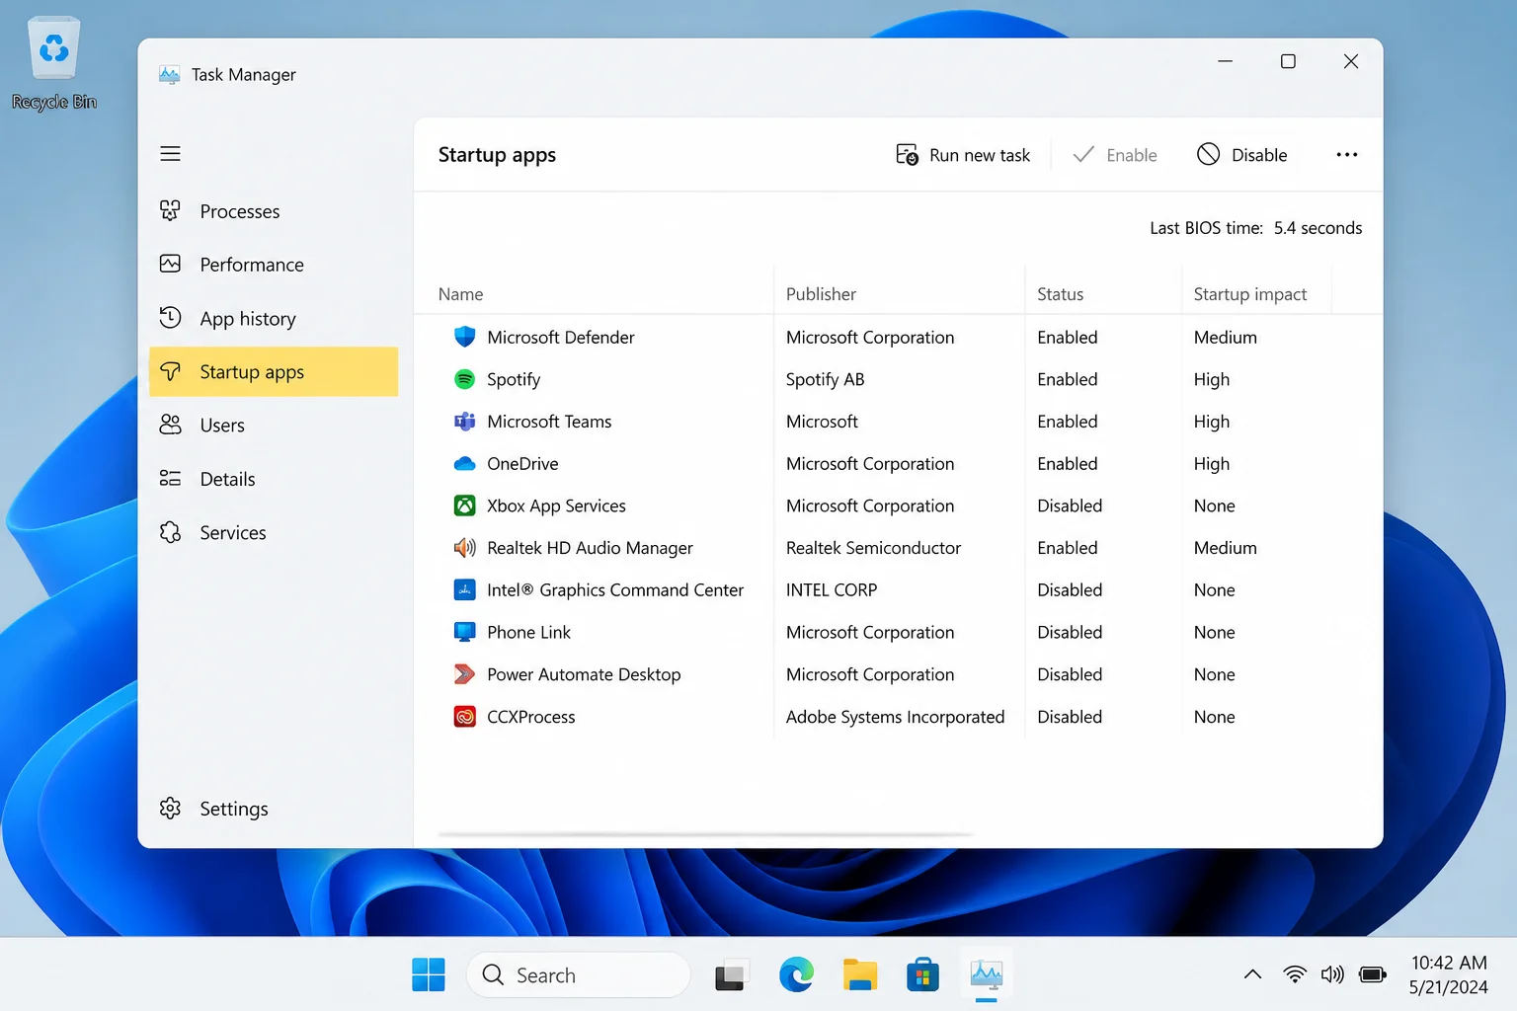Sort by the Publisher column header
Screen dimensions: 1517x1011
click(821, 294)
